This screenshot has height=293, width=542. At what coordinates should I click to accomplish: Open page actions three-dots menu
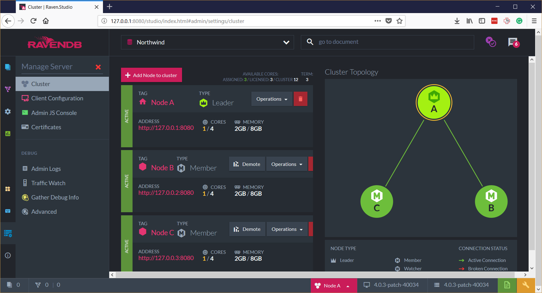[x=378, y=21]
